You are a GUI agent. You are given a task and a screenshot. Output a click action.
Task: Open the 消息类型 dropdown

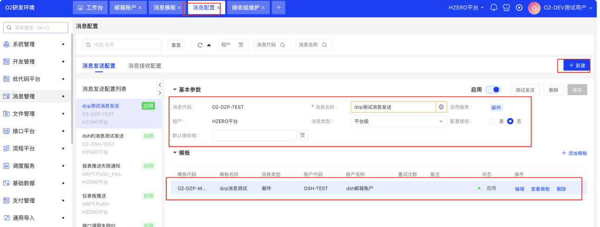[398, 121]
